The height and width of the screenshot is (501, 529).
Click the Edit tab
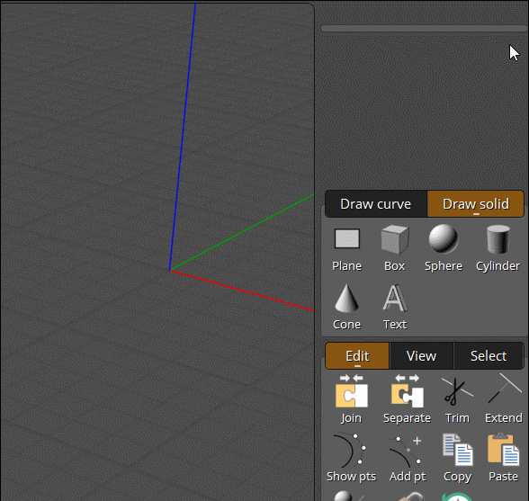coord(357,356)
